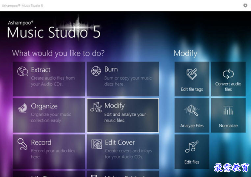
Task: Select the Record title text
Action: (41, 142)
